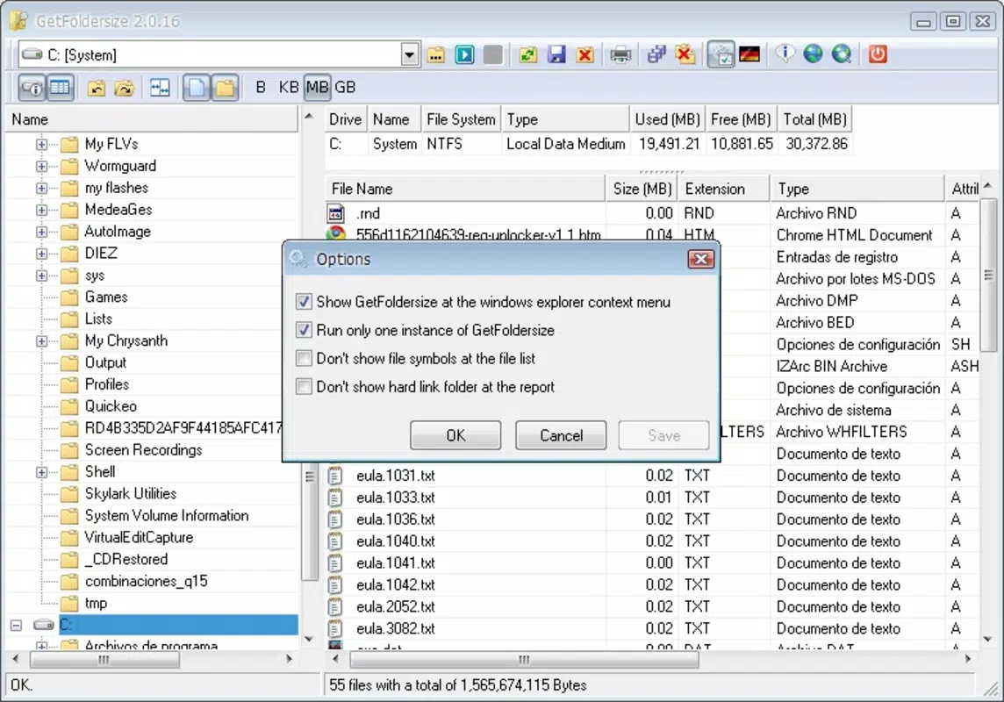Click the Used (MB) drive column header
This screenshot has width=1004, height=702.
click(x=667, y=119)
